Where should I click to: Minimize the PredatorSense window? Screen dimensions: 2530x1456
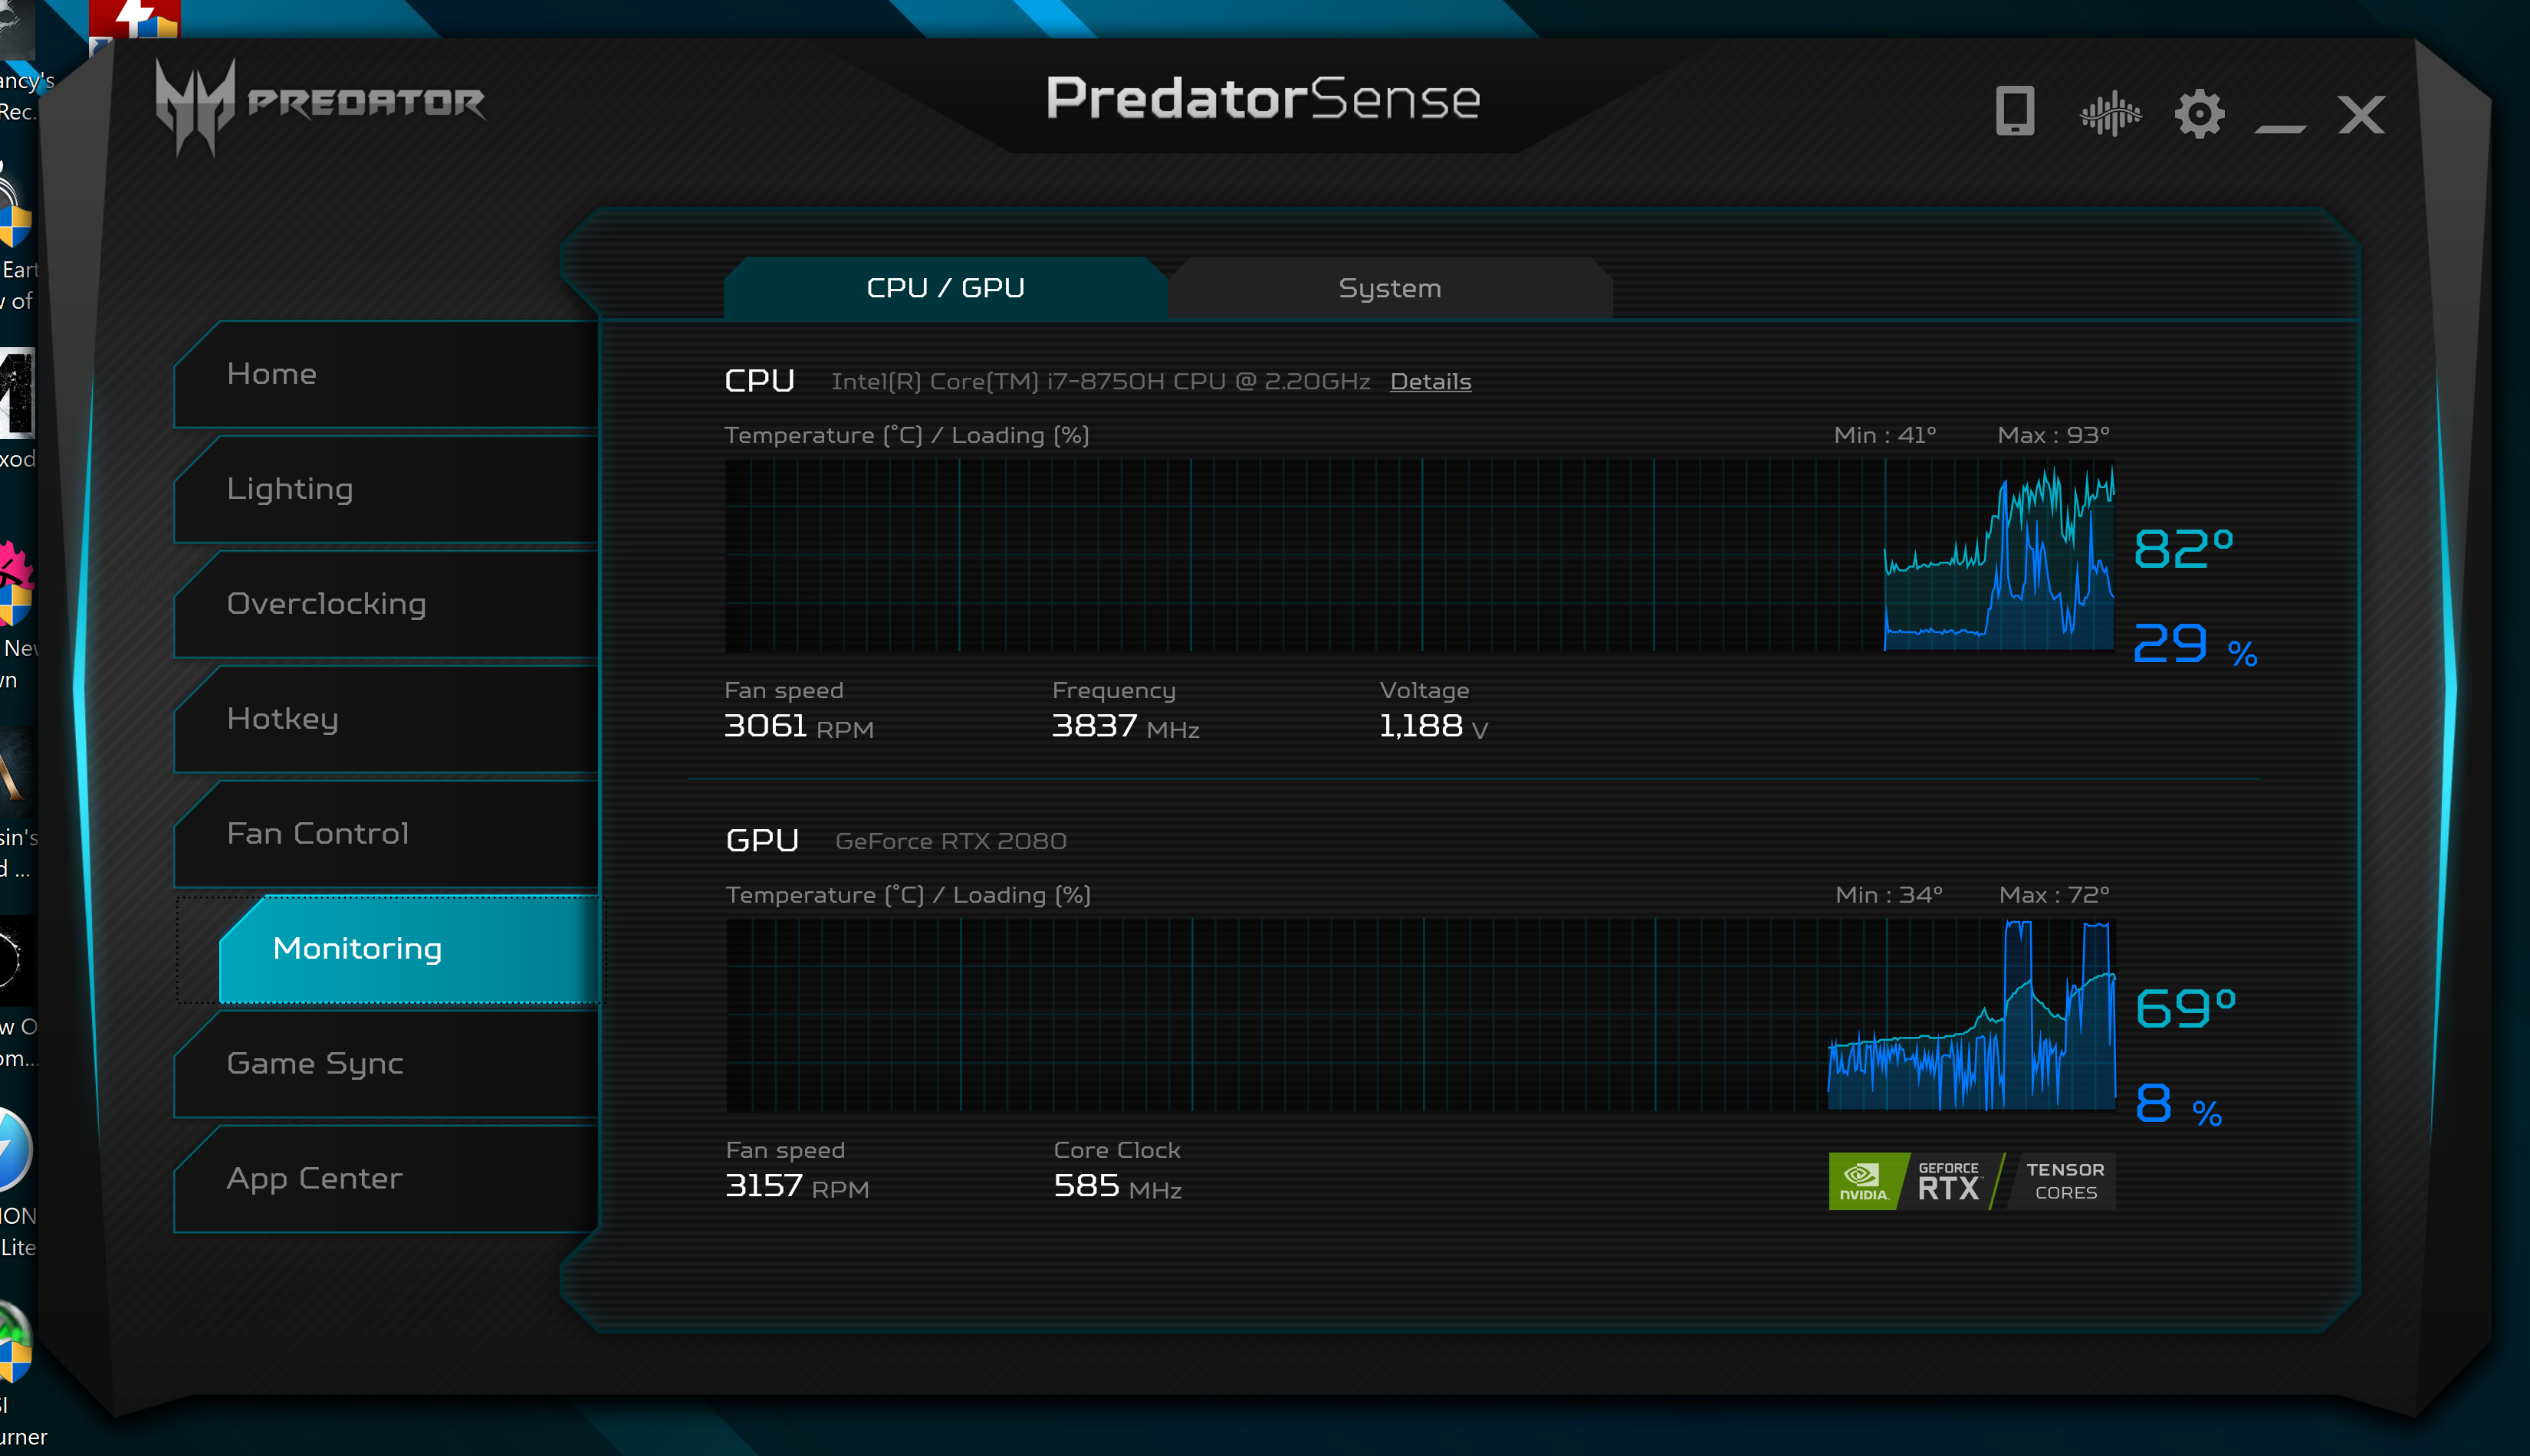coord(2281,127)
